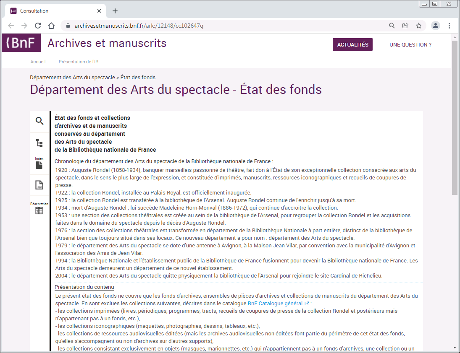Click the page title Département des Arts du spectacle - État des fonds

(176, 90)
